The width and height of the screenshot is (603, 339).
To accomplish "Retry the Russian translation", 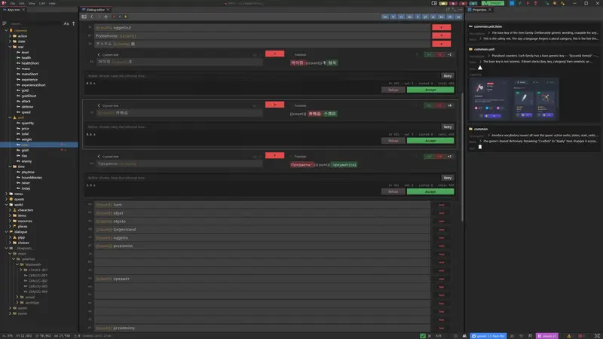I will pos(447,178).
